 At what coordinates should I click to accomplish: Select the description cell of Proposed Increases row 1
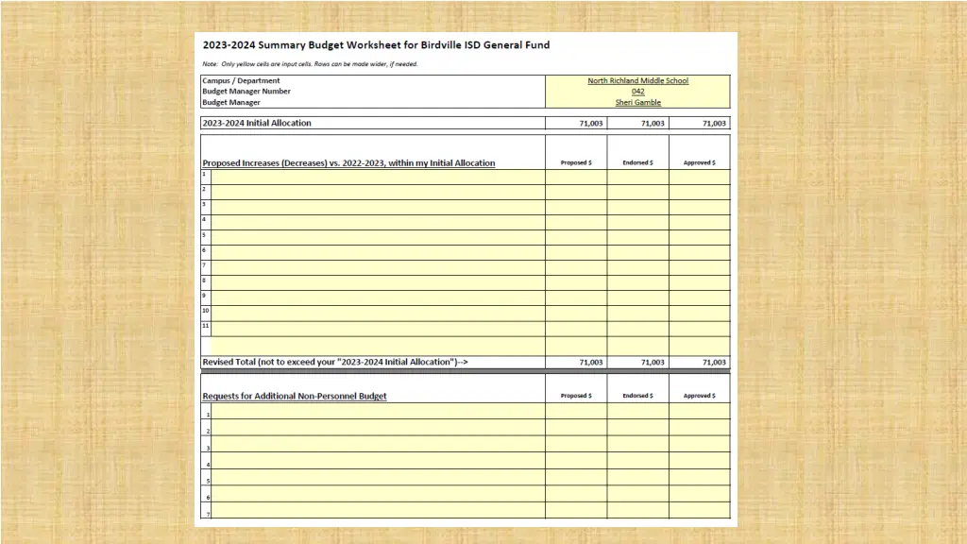[377, 177]
